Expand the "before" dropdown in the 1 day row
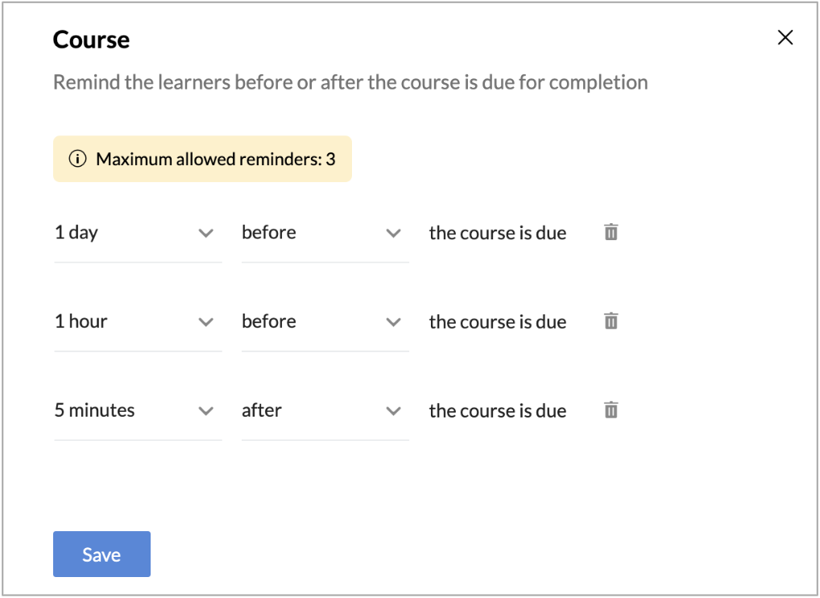This screenshot has width=820, height=598. pyautogui.click(x=324, y=233)
